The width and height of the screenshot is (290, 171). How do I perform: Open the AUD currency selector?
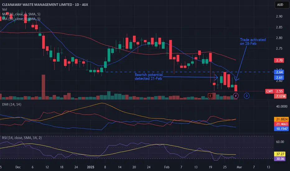(282, 5)
